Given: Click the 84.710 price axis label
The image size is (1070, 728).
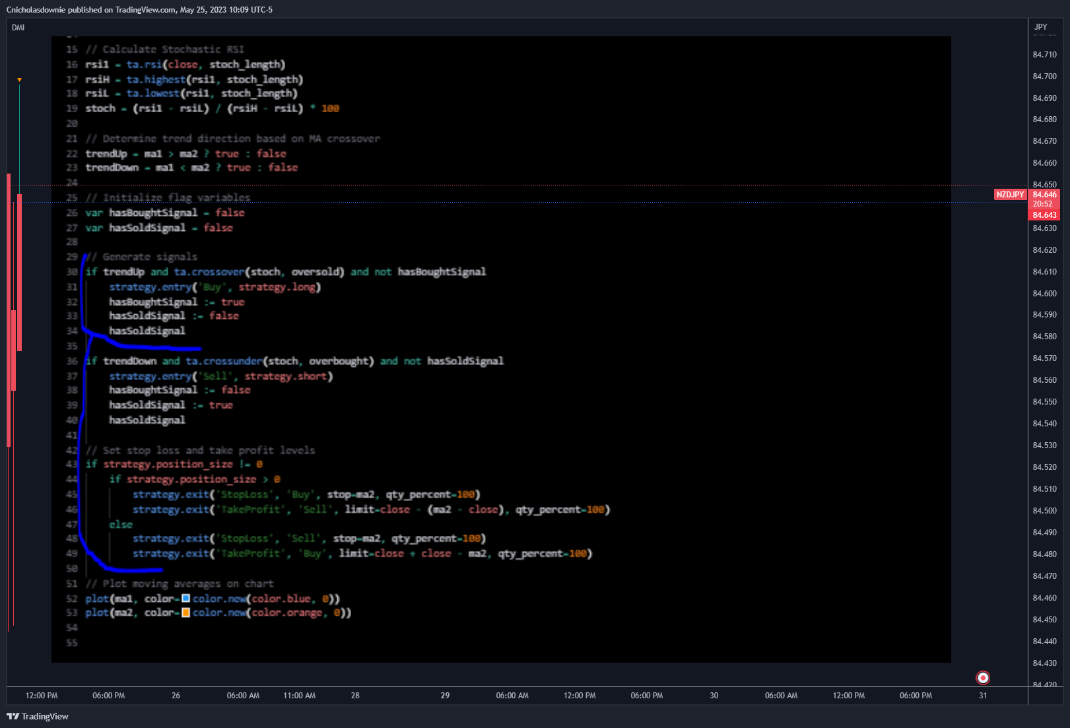Looking at the screenshot, I should (1044, 55).
